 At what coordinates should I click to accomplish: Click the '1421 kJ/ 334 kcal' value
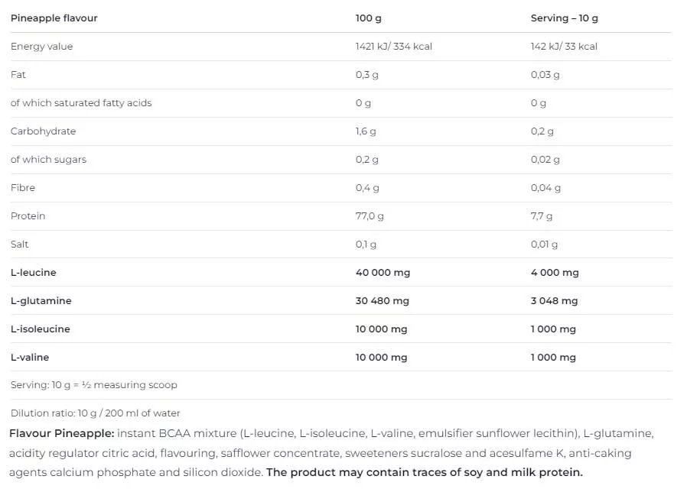click(394, 47)
